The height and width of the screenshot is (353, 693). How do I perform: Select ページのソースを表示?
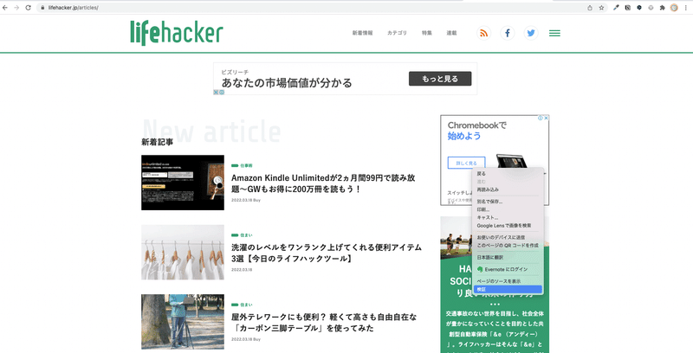(x=508, y=281)
